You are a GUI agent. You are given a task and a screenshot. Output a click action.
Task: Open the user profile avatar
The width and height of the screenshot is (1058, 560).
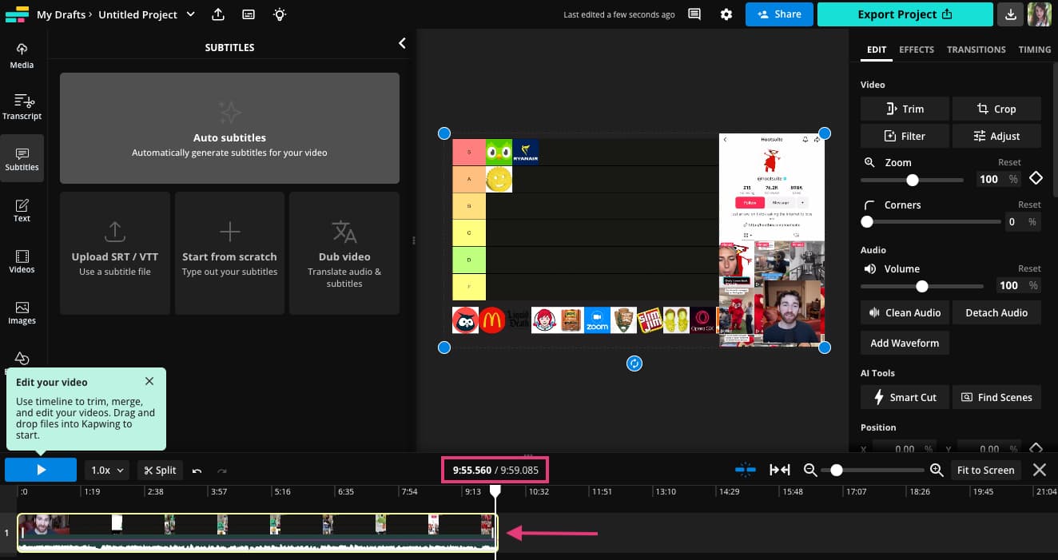(1039, 14)
